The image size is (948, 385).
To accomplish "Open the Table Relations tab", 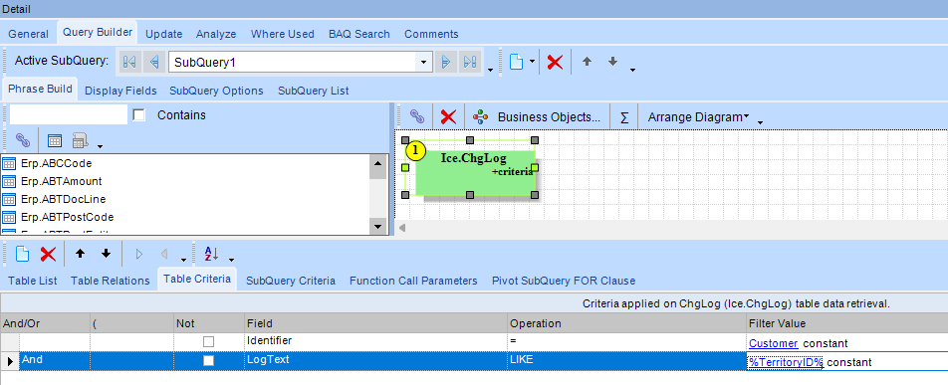I will pos(110,281).
